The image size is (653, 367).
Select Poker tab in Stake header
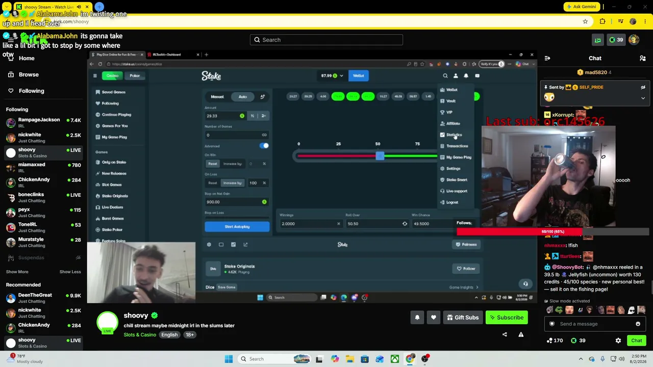(x=135, y=75)
